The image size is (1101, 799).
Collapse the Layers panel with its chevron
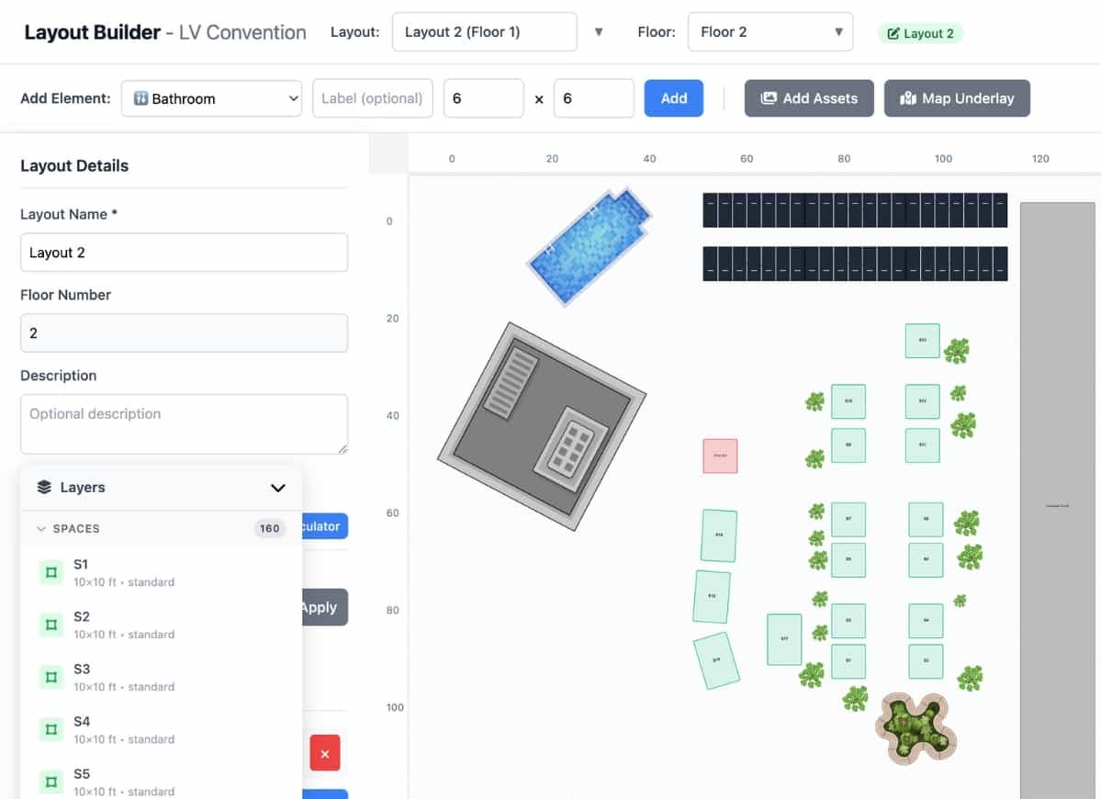pyautogui.click(x=278, y=488)
